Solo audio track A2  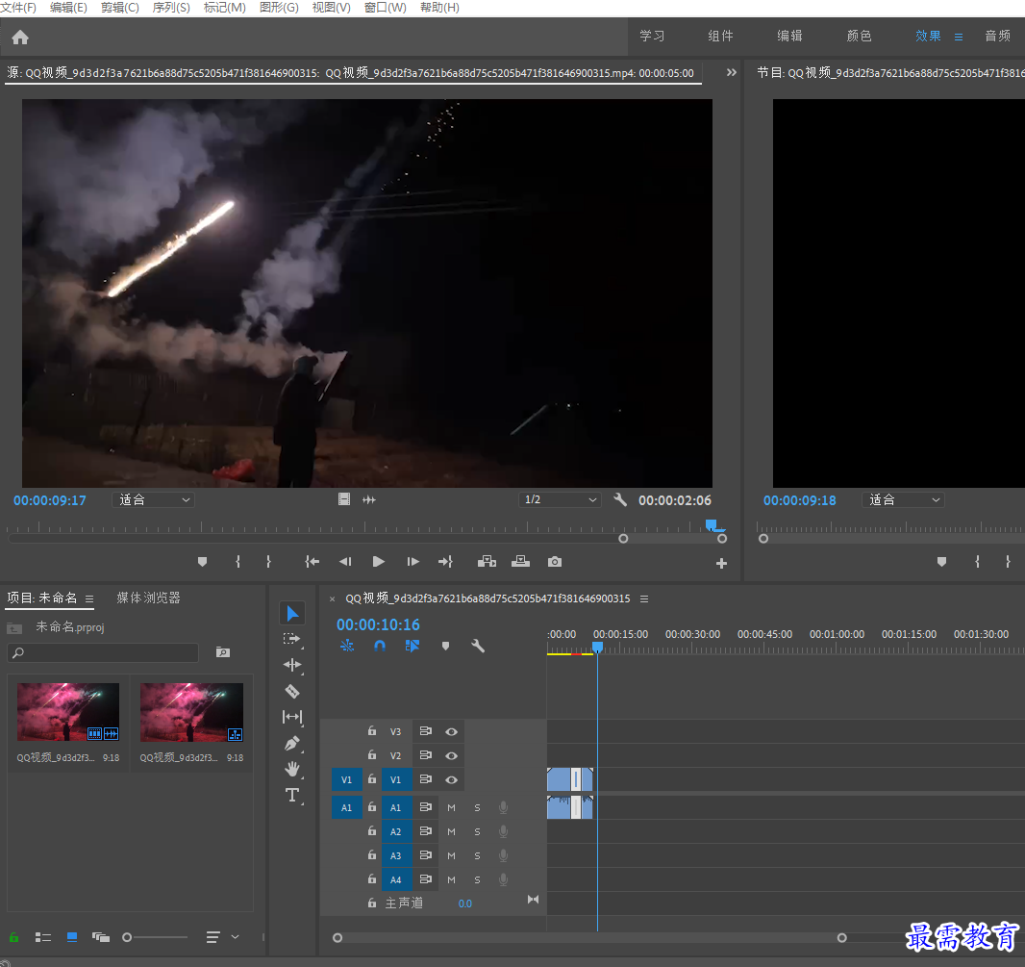(x=477, y=832)
